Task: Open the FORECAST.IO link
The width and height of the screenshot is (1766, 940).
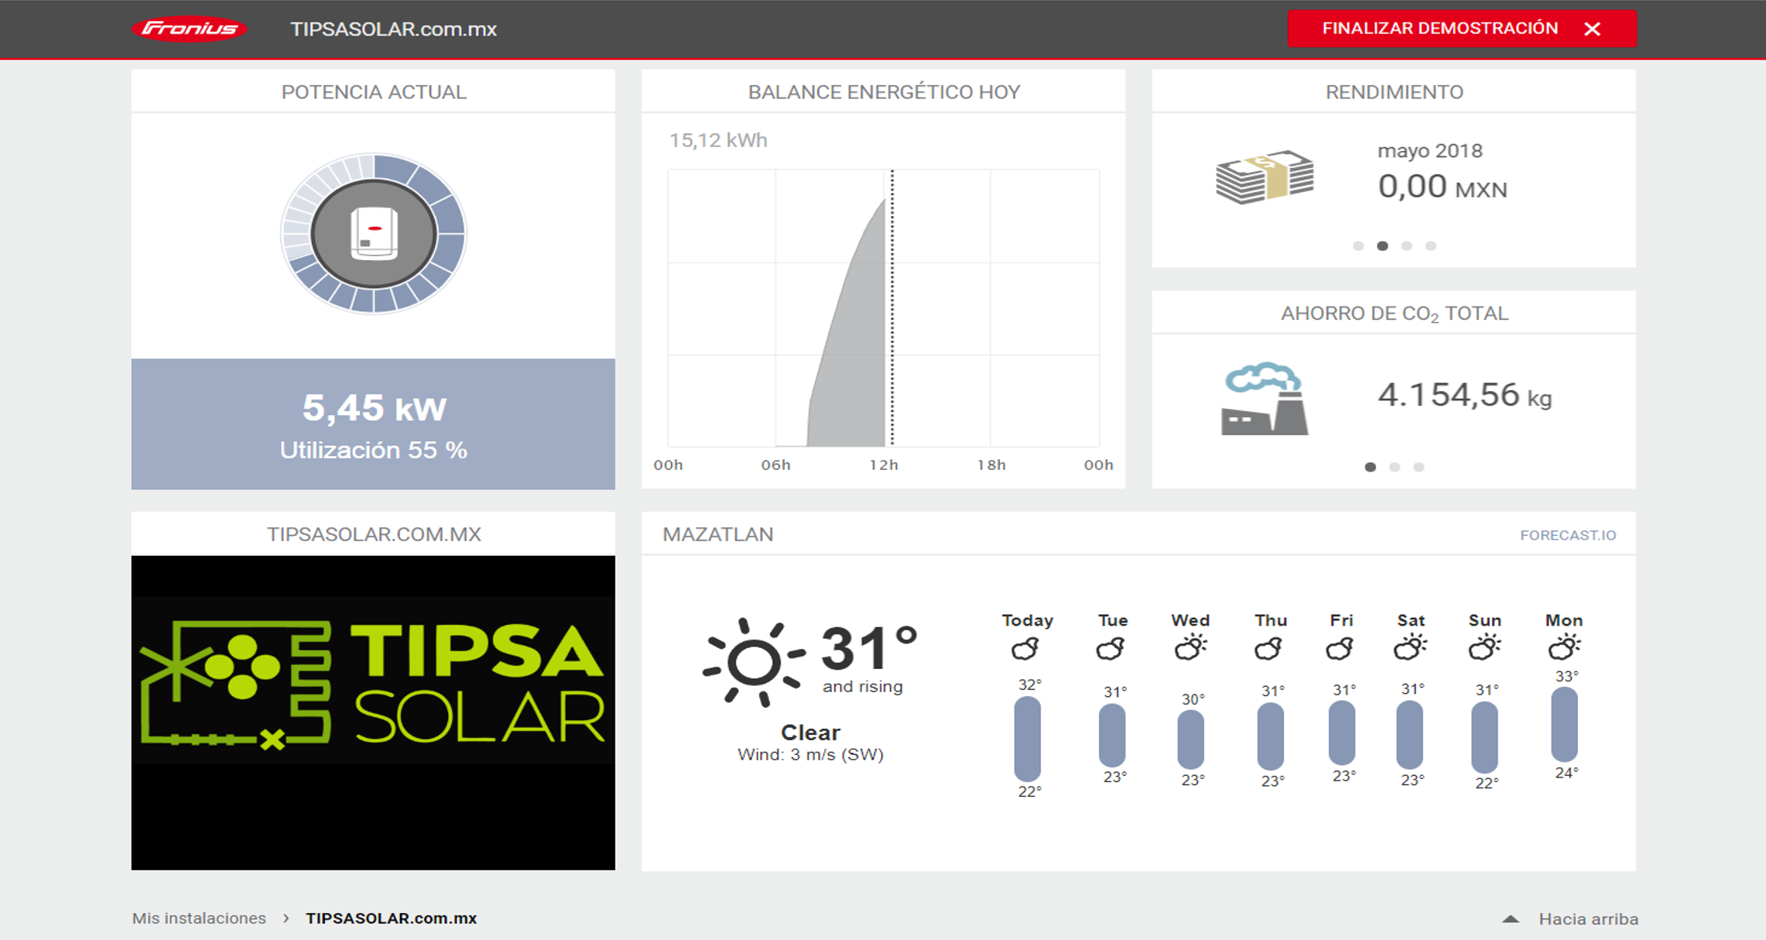Action: click(x=1568, y=535)
